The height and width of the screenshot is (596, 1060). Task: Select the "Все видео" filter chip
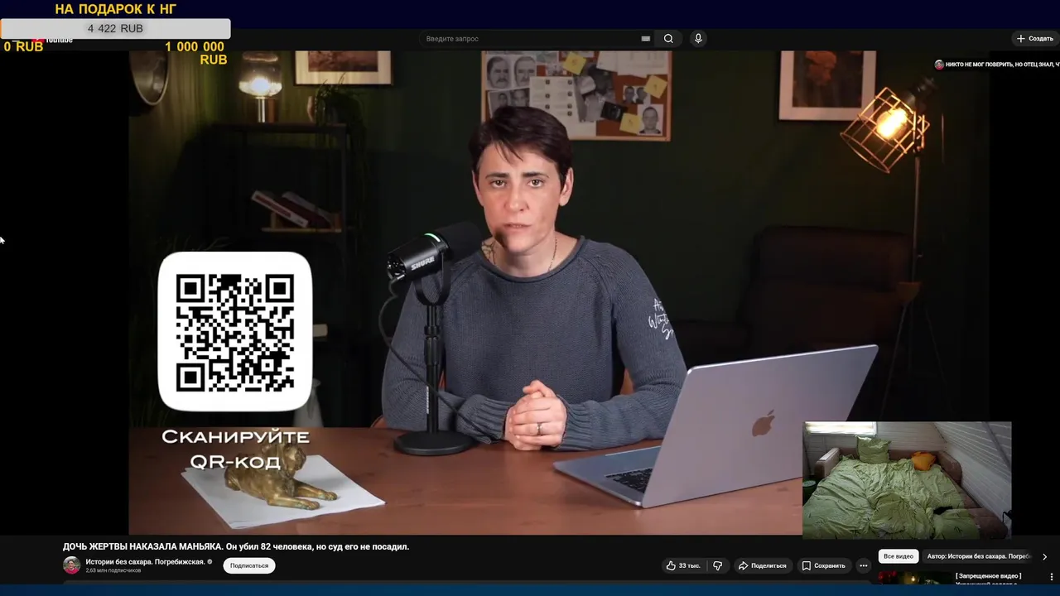pyautogui.click(x=899, y=556)
